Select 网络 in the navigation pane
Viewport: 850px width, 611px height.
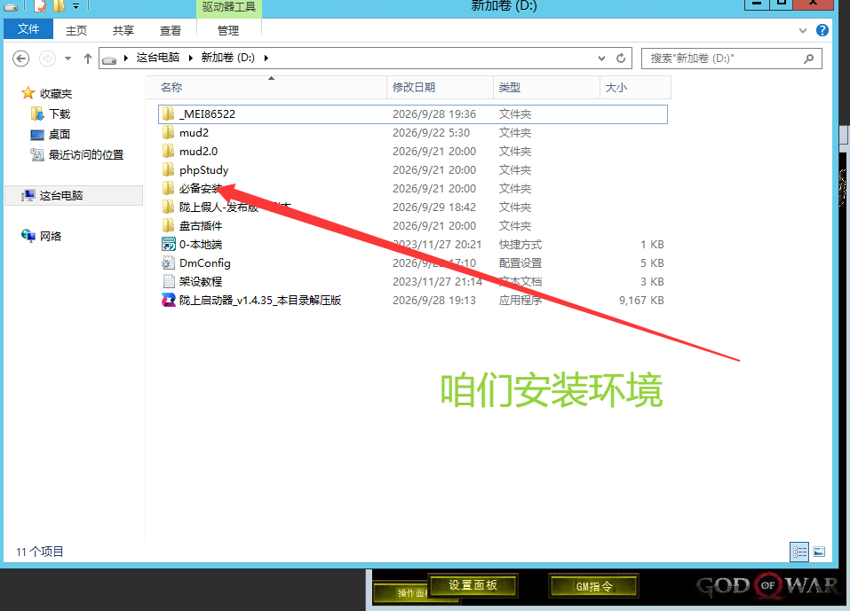41,236
